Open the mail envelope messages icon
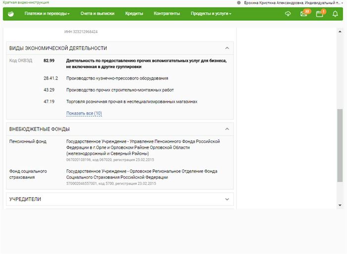The height and width of the screenshot is (254, 347). point(303,14)
